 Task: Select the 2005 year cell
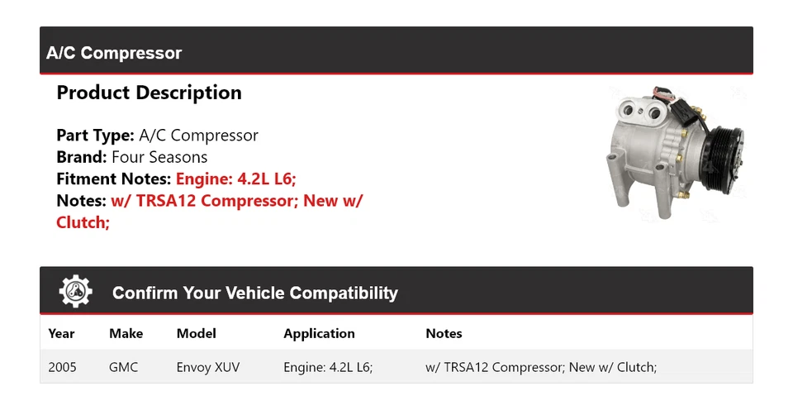[63, 367]
